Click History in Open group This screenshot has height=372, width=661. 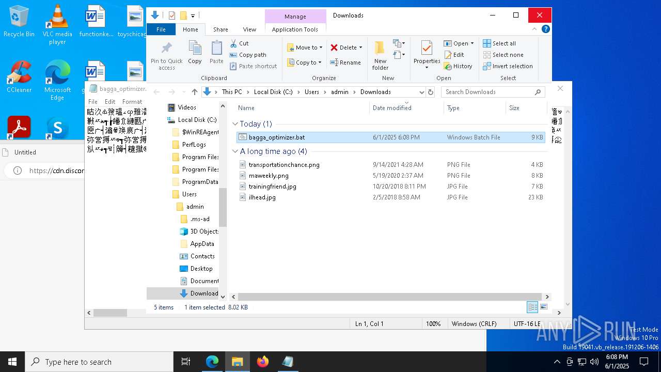(458, 66)
